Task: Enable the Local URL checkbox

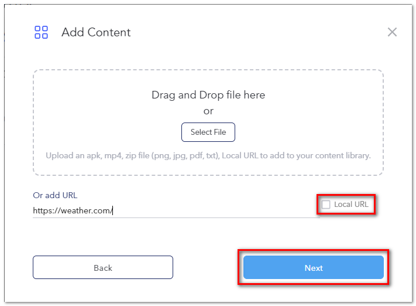Action: [x=326, y=205]
